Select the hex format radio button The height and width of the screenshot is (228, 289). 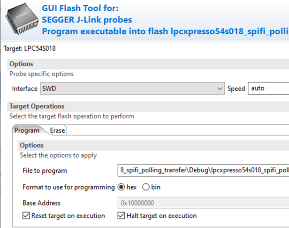121,187
